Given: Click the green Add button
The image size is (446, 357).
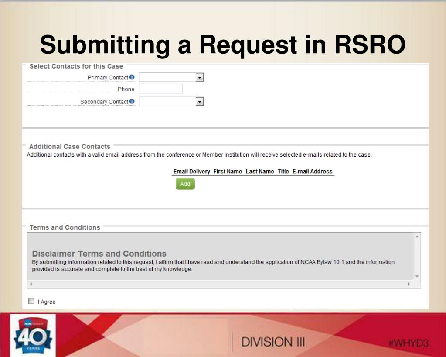Looking at the screenshot, I should (185, 184).
